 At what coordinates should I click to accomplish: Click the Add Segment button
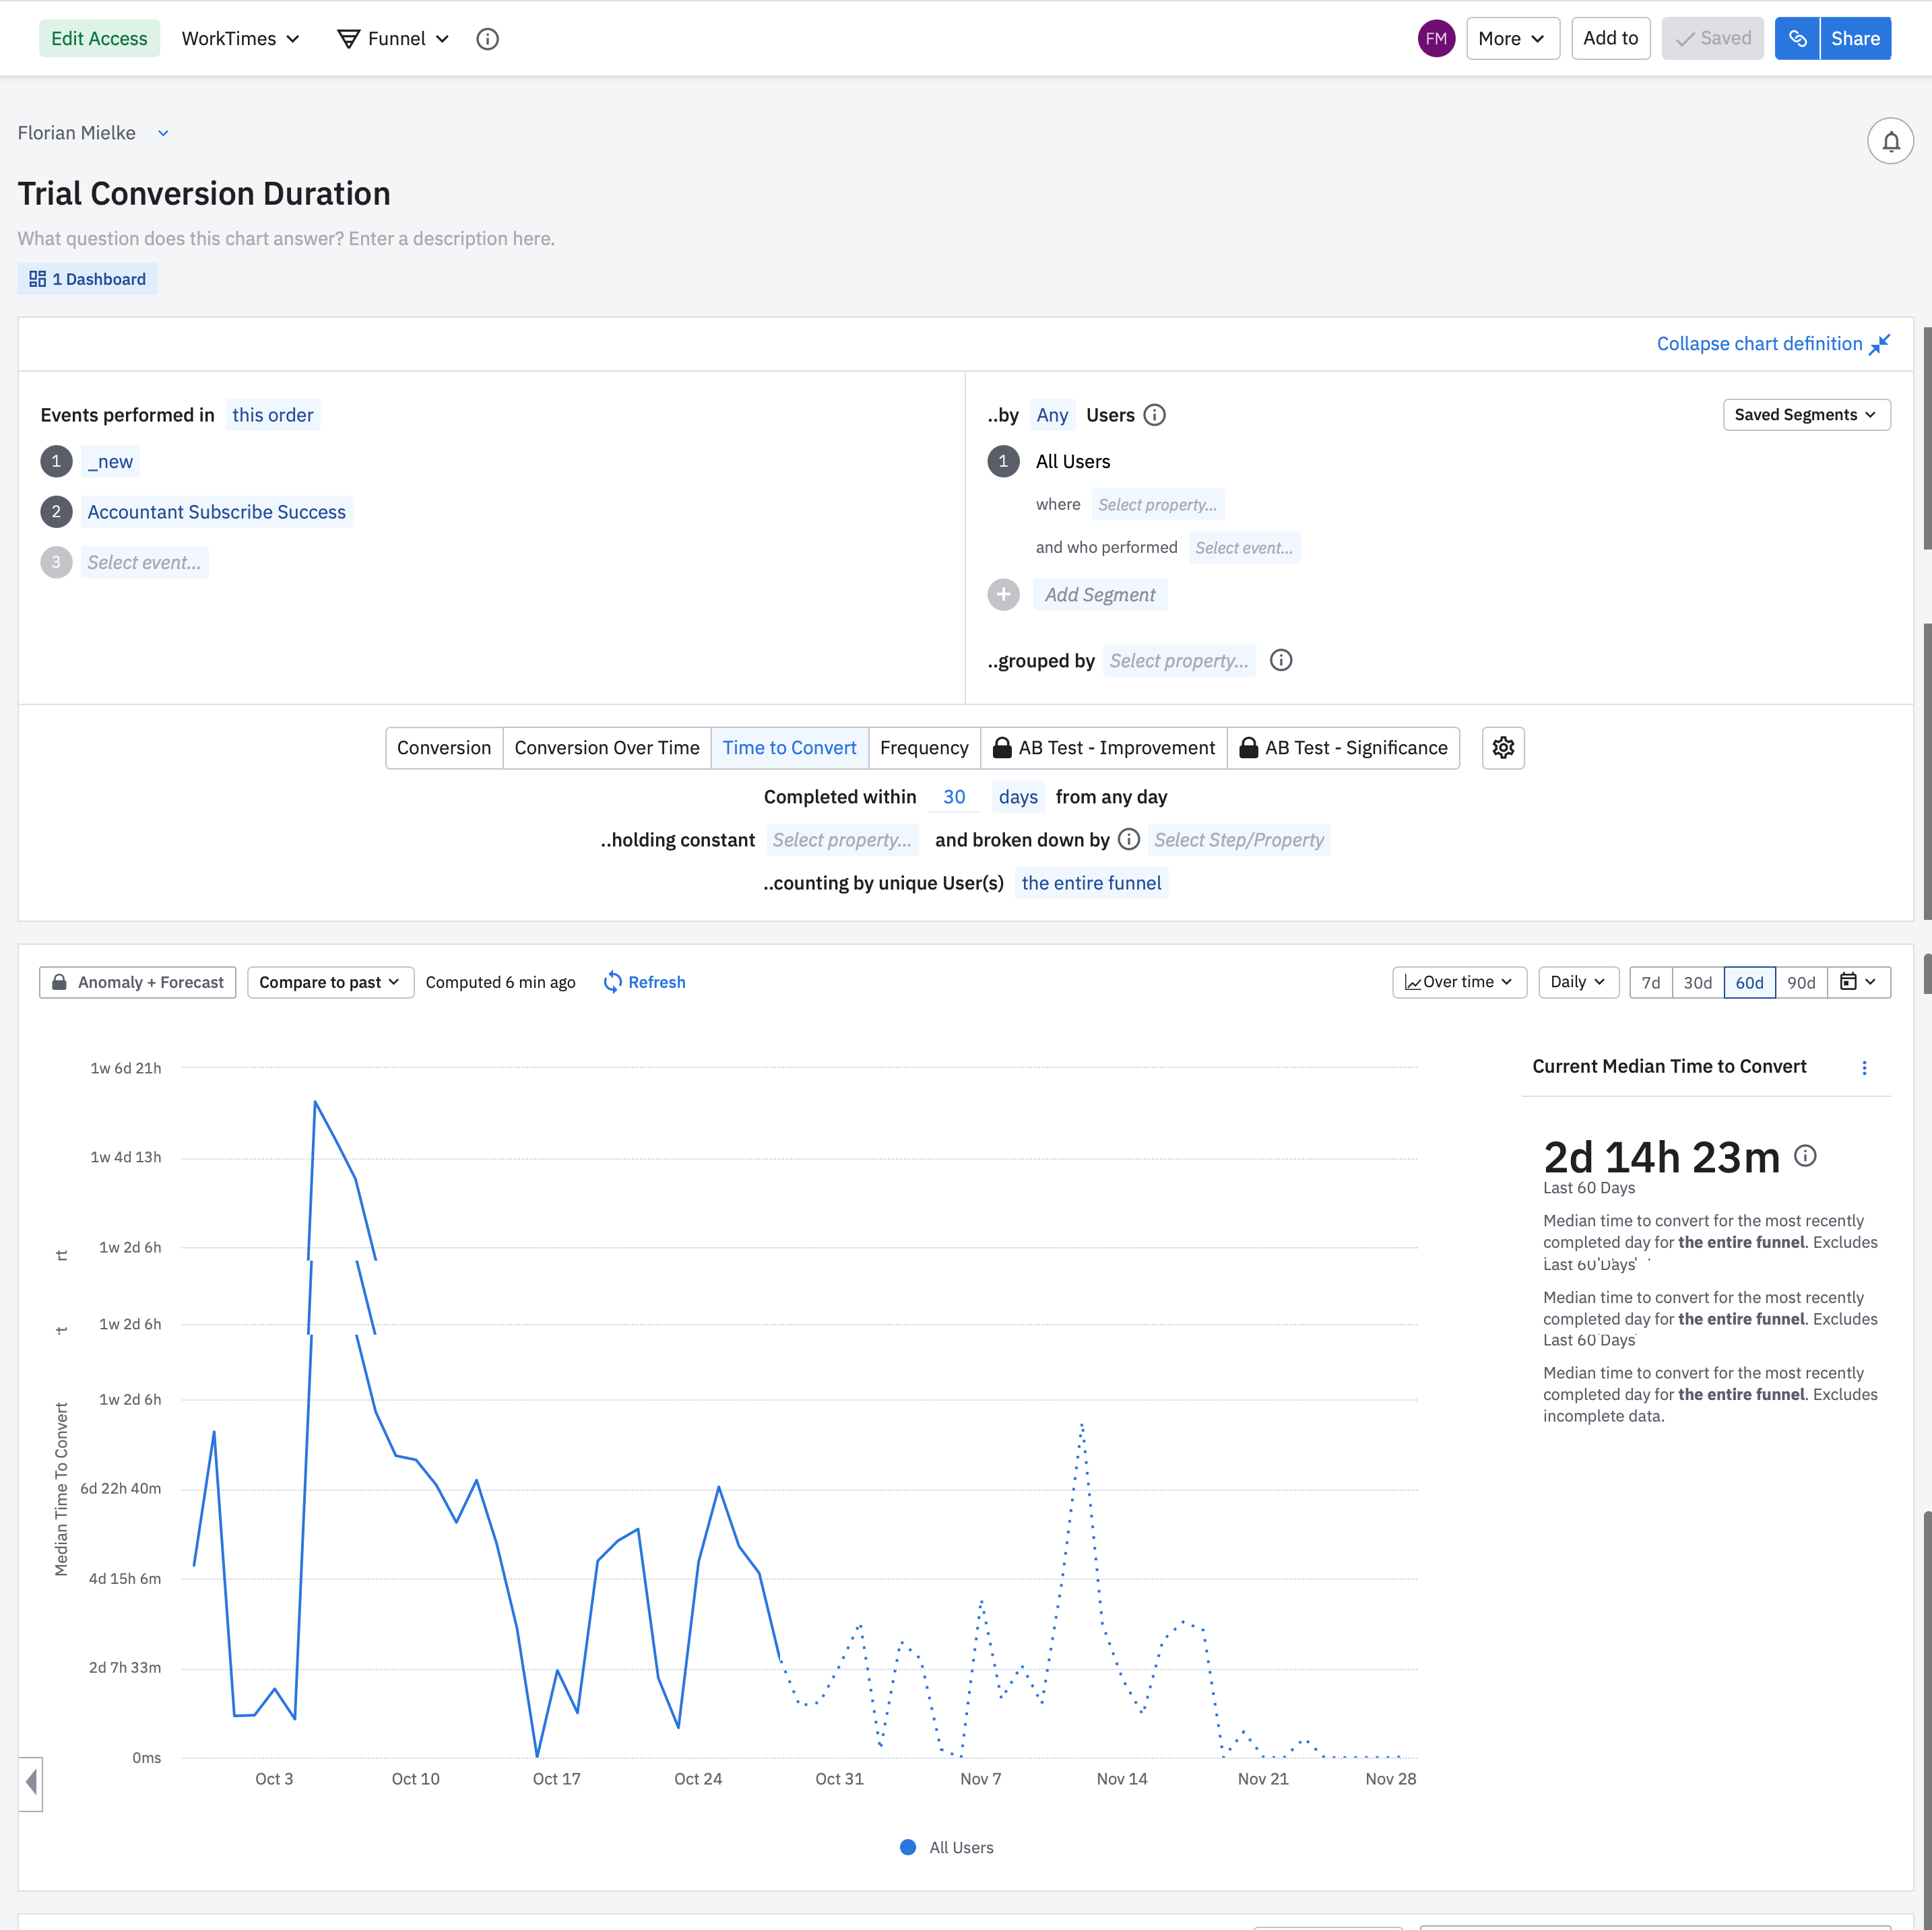(x=1099, y=595)
